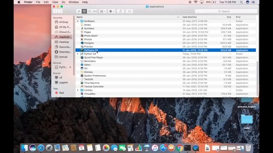The height and width of the screenshot is (153, 273).
Task: Open Desktop from sidebar
Action: point(62,42)
